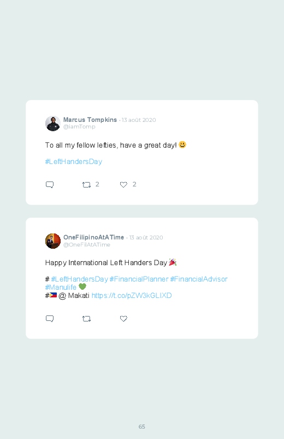Screen dimensions: 284x439
Task: Open Marcus' tweet date 13 août 2020
Action: pyautogui.click(x=139, y=120)
